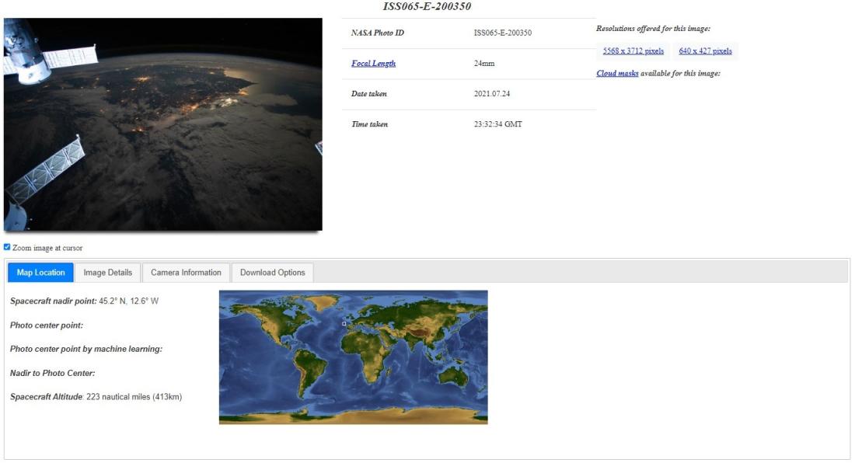The image size is (855, 463).
Task: Open the Camera Information tab
Action: pyautogui.click(x=186, y=273)
